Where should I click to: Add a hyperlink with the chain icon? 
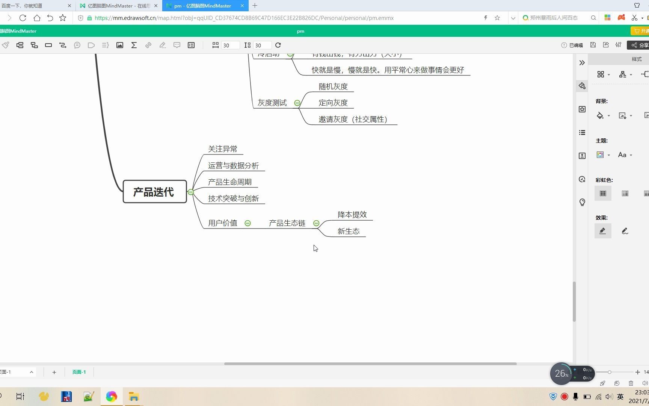click(x=148, y=45)
